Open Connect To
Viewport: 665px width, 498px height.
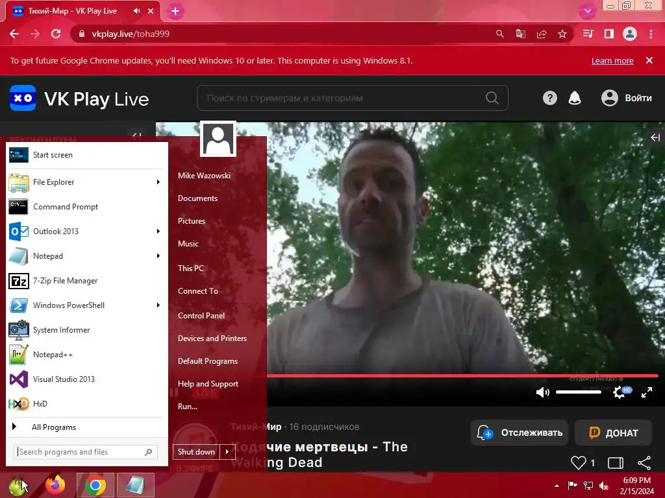[x=198, y=291]
